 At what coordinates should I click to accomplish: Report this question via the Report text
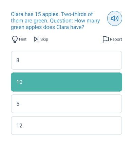coord(116,39)
